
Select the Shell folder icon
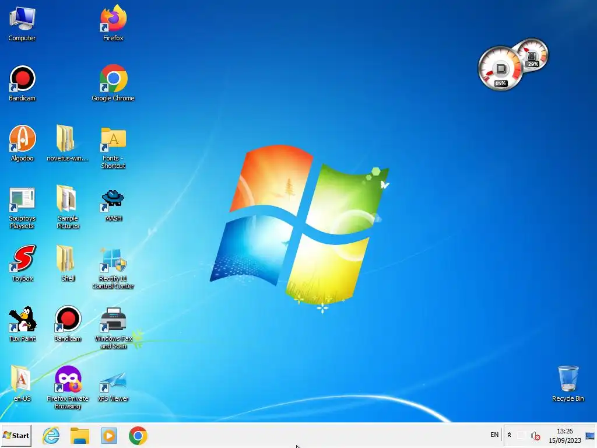(68, 264)
